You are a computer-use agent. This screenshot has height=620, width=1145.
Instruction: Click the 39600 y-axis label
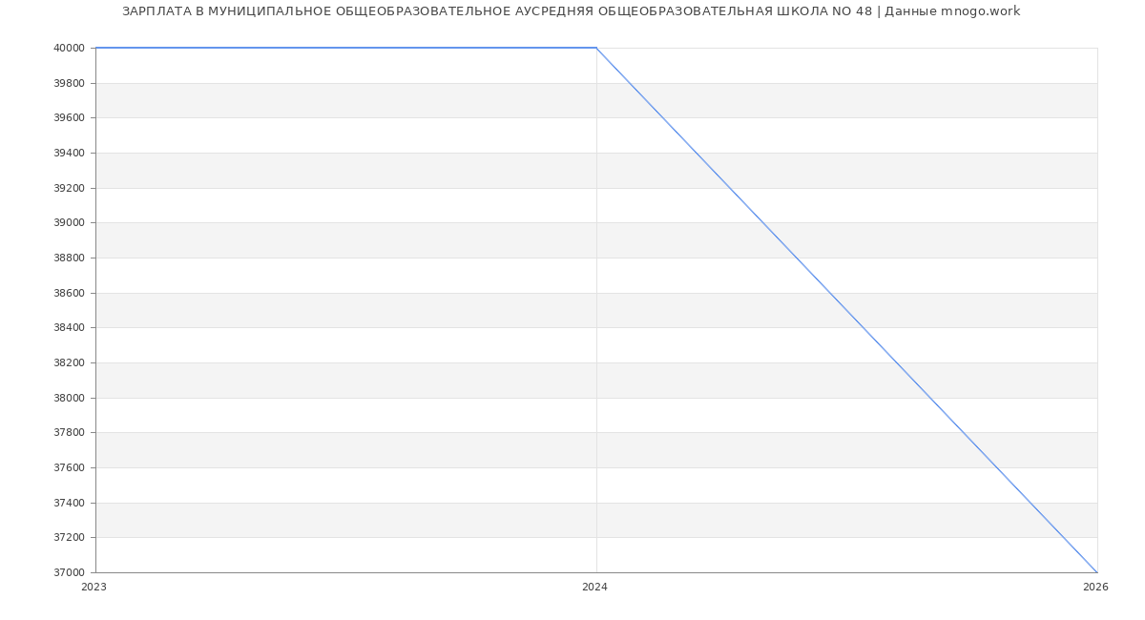point(70,118)
